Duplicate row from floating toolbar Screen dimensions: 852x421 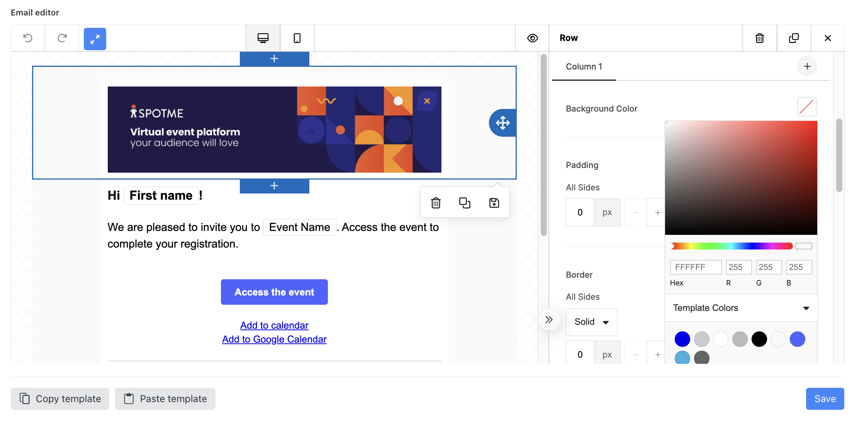(x=465, y=203)
